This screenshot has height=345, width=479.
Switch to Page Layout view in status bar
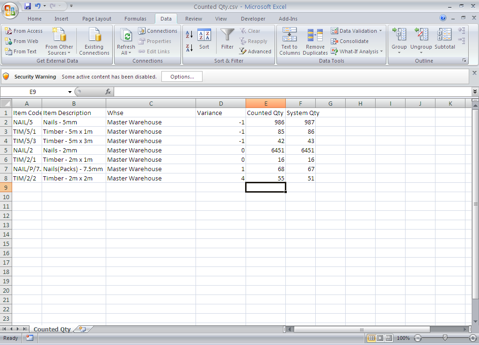click(x=380, y=338)
